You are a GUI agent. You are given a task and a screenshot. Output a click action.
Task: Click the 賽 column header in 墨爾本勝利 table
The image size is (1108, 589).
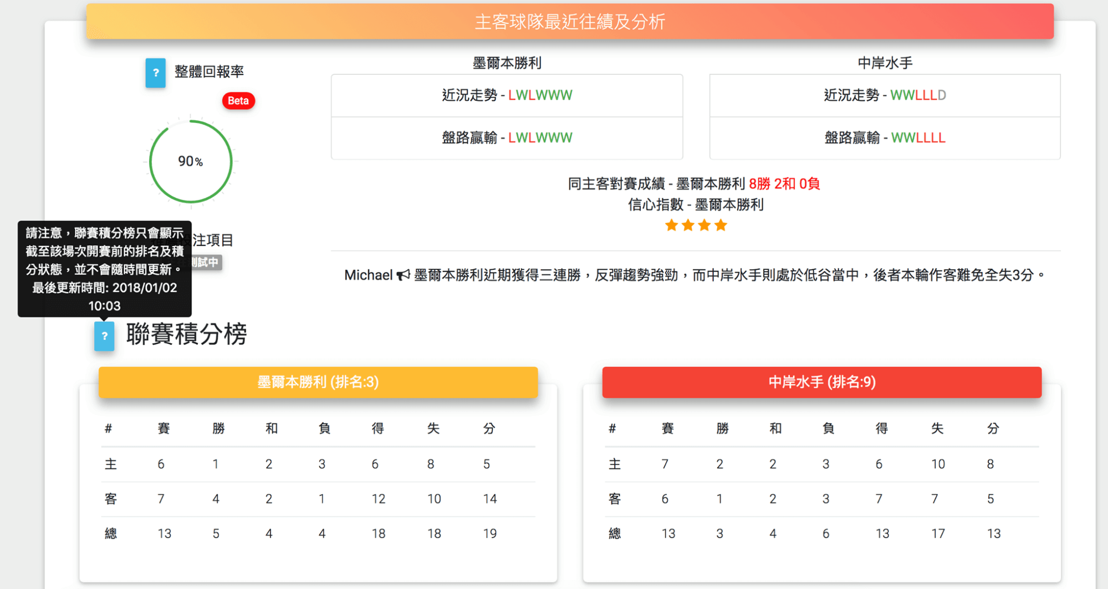[x=164, y=428]
